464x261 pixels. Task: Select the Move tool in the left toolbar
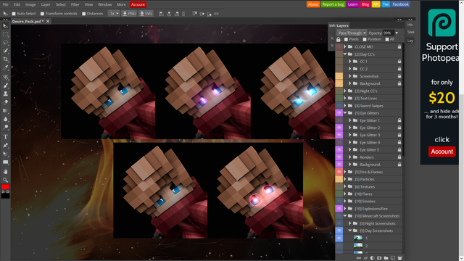tap(5, 26)
